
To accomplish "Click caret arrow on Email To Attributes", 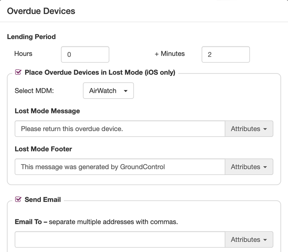I will (x=265, y=240).
